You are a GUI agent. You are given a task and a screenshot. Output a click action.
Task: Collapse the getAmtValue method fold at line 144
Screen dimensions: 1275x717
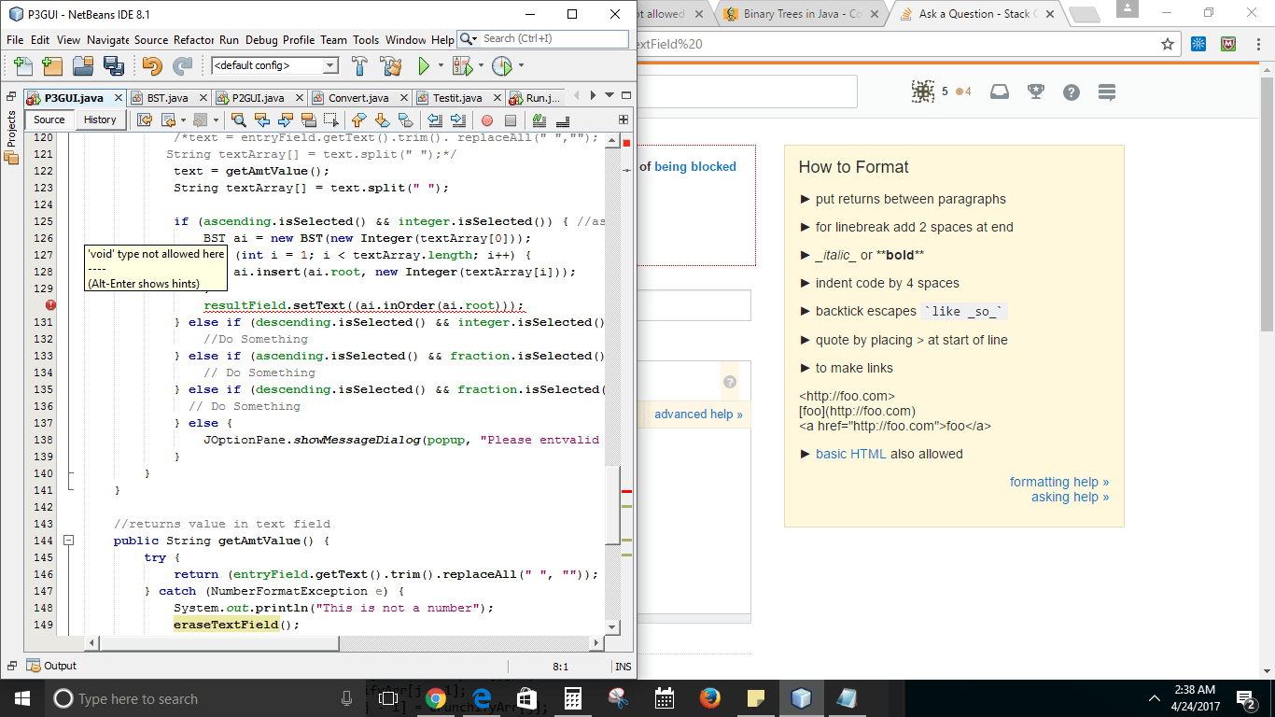pos(68,541)
